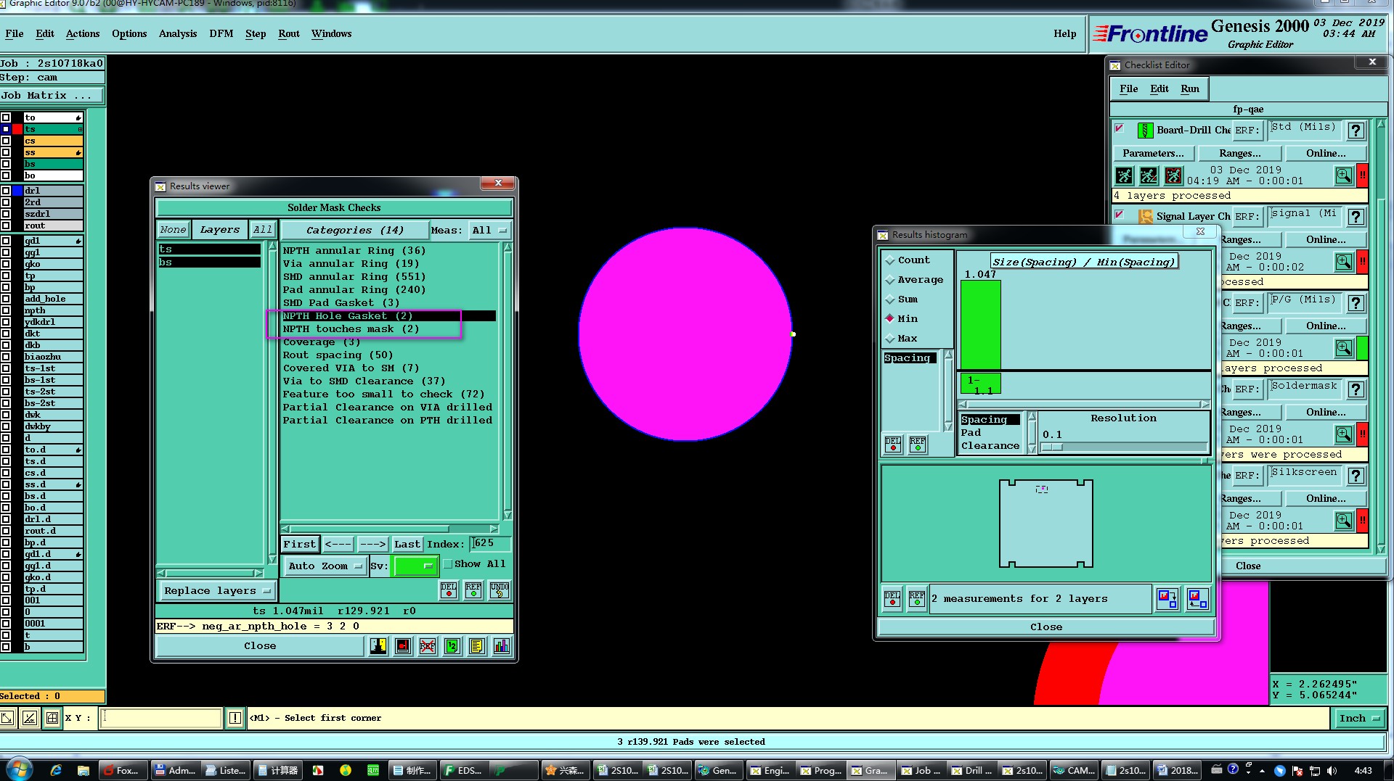The image size is (1394, 781).
Task: Open the Run menu in Checklist Editor
Action: pos(1190,88)
